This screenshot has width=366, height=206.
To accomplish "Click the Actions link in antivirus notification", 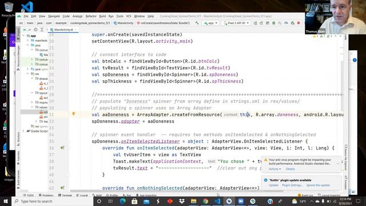I will point(274,169).
